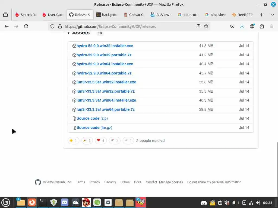
Task: Click the page vertical scrollbar thumb
Action: tap(277, 169)
